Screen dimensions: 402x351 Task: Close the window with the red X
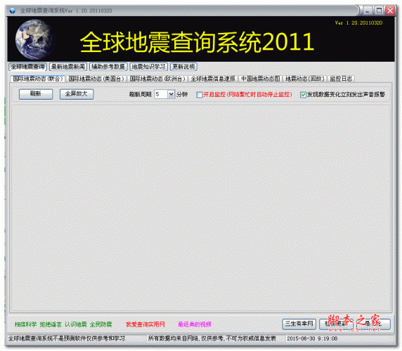(x=390, y=11)
